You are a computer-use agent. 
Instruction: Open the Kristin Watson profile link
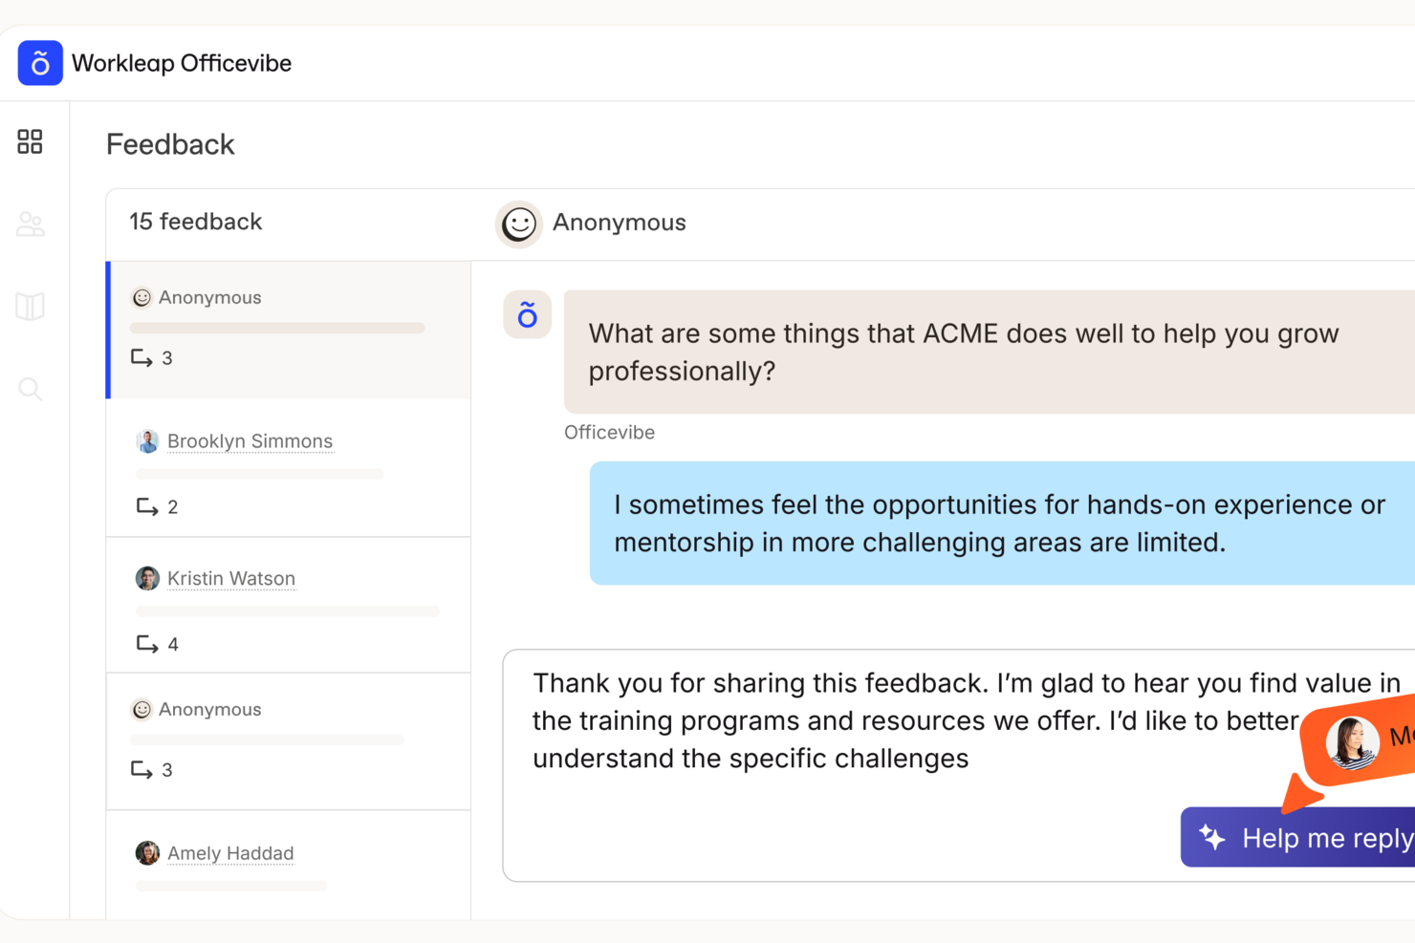coord(231,578)
